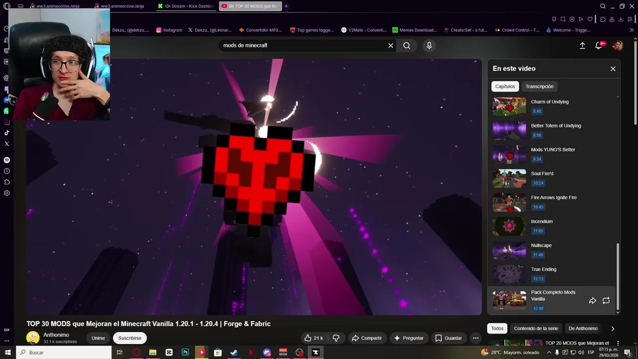
Task: Click the Preguntar button
Action: (409, 338)
